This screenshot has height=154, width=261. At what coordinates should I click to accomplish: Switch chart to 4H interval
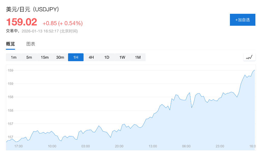[x=91, y=57]
